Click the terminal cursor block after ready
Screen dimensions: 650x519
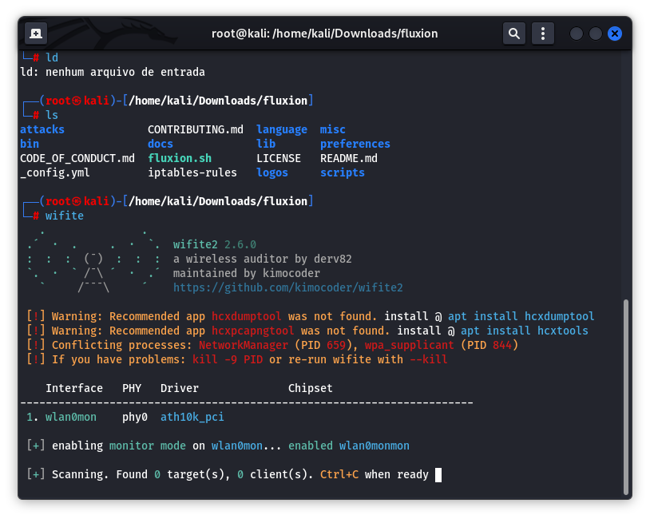[x=438, y=474]
